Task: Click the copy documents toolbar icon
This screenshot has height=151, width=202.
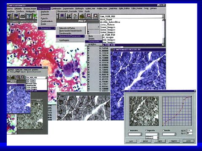Action: click(75, 16)
